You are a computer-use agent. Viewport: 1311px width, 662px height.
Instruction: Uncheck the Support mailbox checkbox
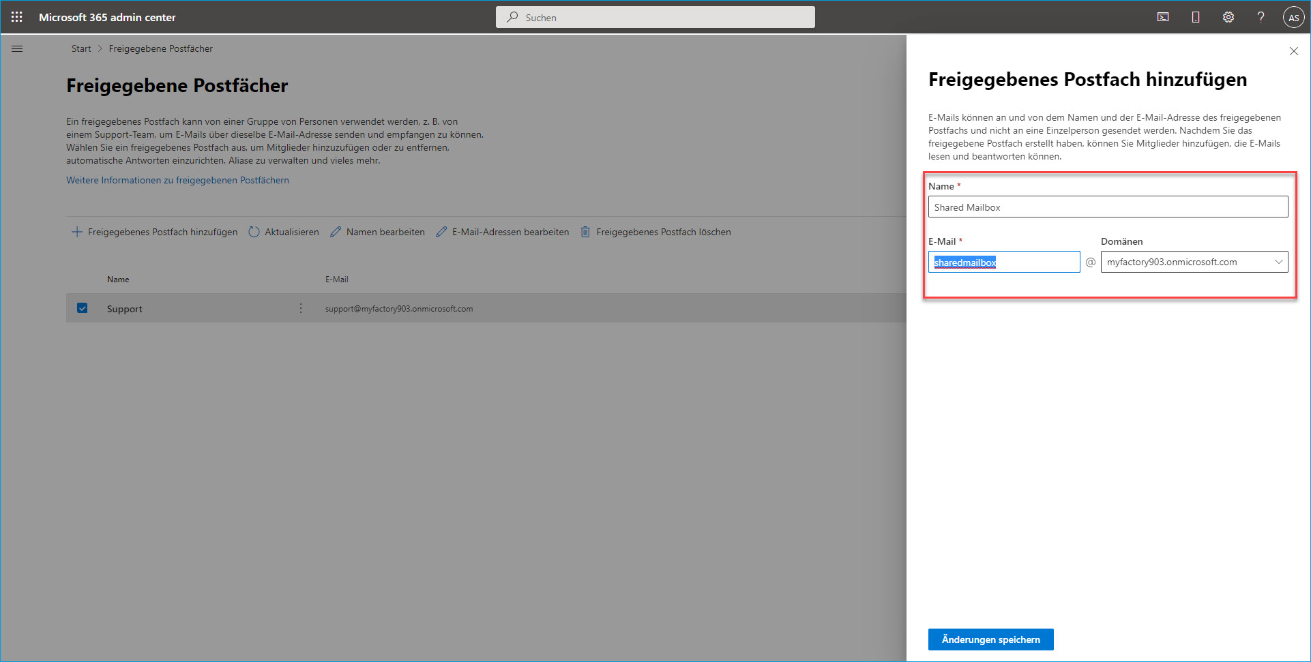pyautogui.click(x=83, y=308)
